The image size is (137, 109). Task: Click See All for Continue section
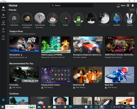tap(131, 94)
